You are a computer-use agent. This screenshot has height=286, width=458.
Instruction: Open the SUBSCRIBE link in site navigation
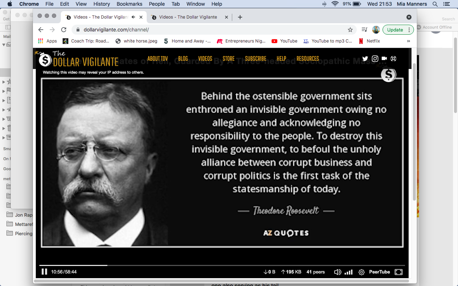coord(255,59)
